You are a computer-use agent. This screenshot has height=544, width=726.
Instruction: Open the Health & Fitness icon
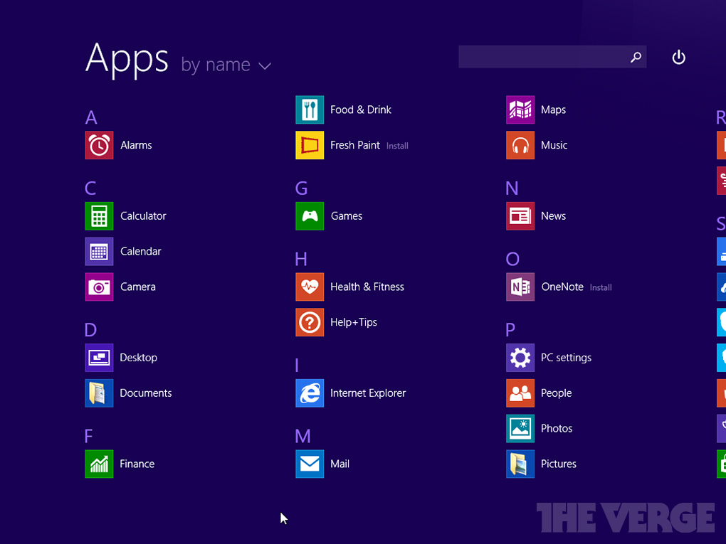[310, 287]
